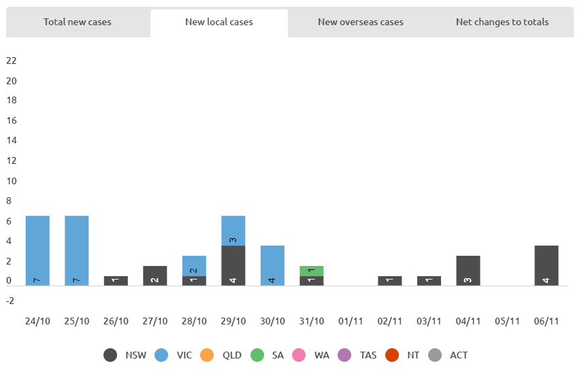
Task: Click the NSW bar for 06/11
Action: pos(547,265)
